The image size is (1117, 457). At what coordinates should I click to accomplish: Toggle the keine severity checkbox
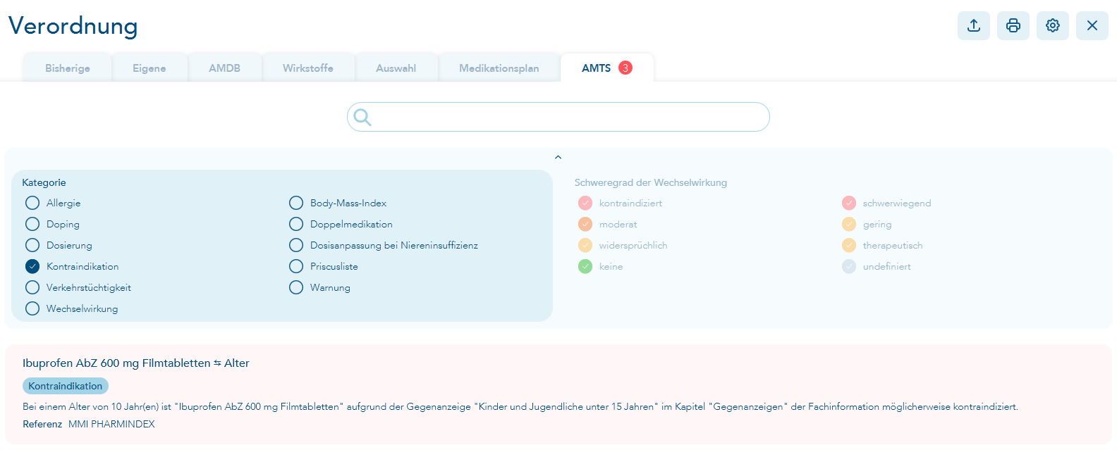585,266
